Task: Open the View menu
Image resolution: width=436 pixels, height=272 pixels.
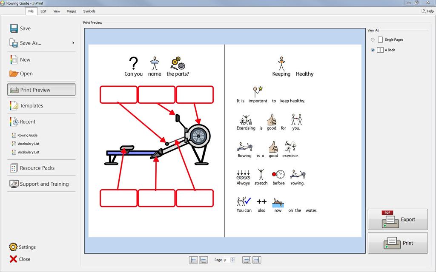Action: 57,11
